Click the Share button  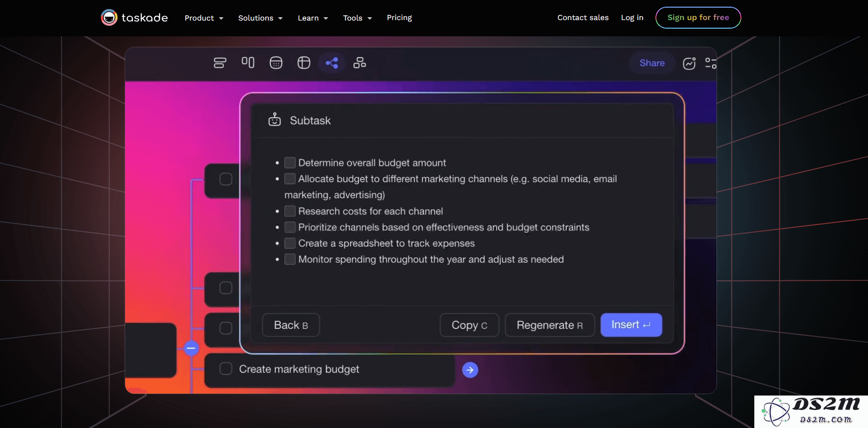click(x=652, y=63)
